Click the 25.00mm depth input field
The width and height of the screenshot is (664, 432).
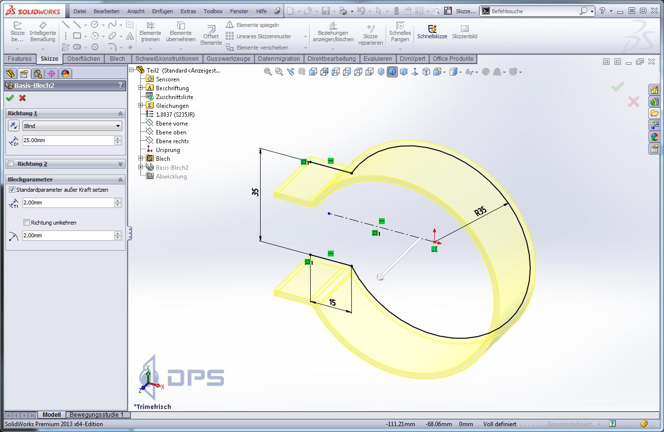tap(68, 140)
